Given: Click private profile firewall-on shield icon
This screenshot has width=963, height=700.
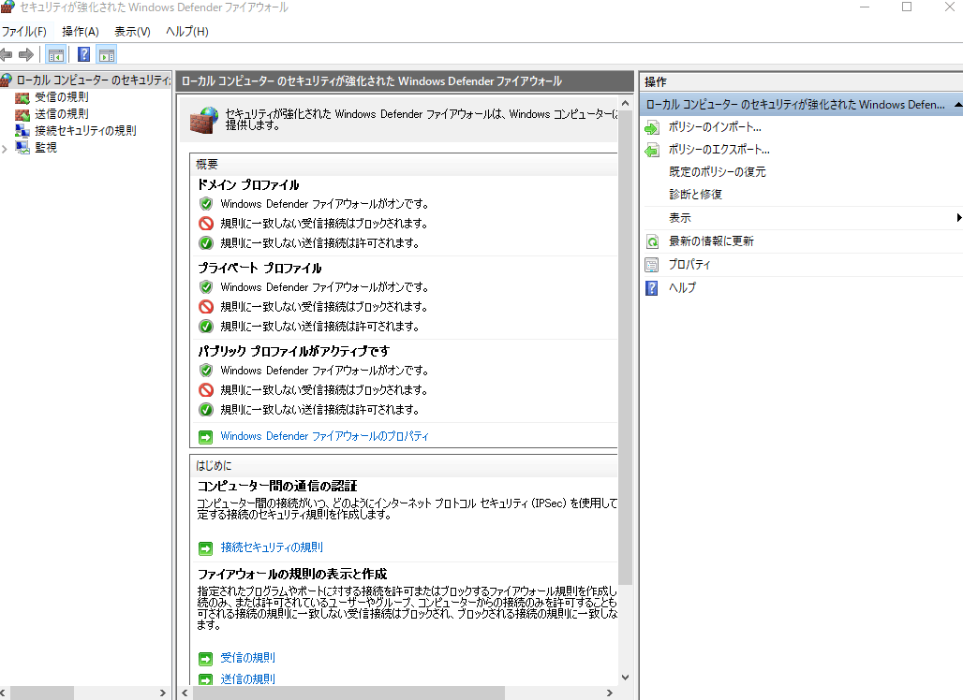Looking at the screenshot, I should (206, 287).
